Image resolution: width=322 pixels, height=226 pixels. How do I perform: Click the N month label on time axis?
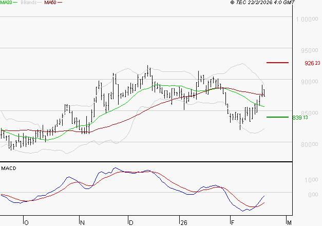82,223
